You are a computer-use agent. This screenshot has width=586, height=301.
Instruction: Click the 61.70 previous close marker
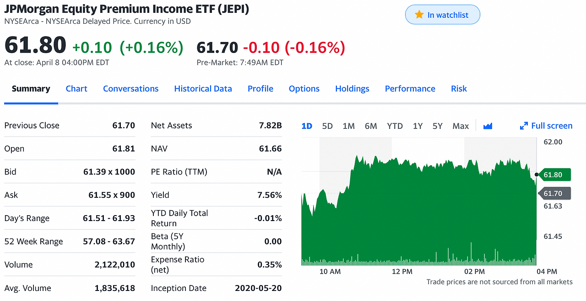(x=555, y=193)
